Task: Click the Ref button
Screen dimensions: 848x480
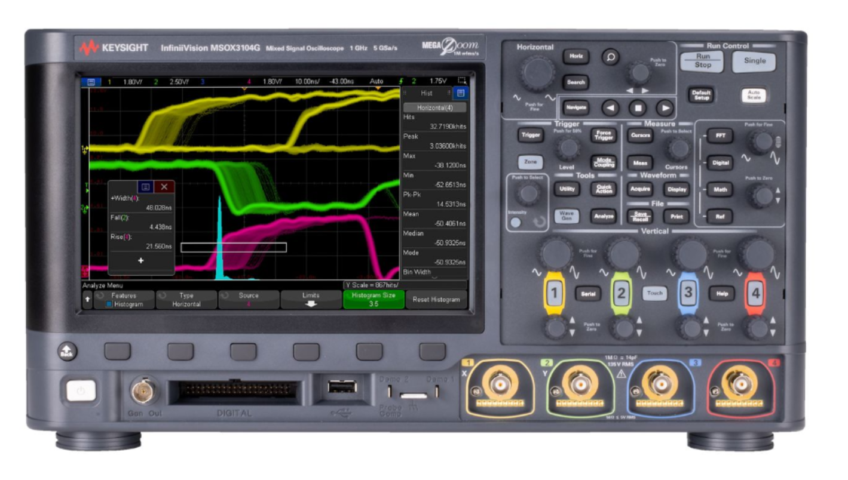Action: coord(720,217)
